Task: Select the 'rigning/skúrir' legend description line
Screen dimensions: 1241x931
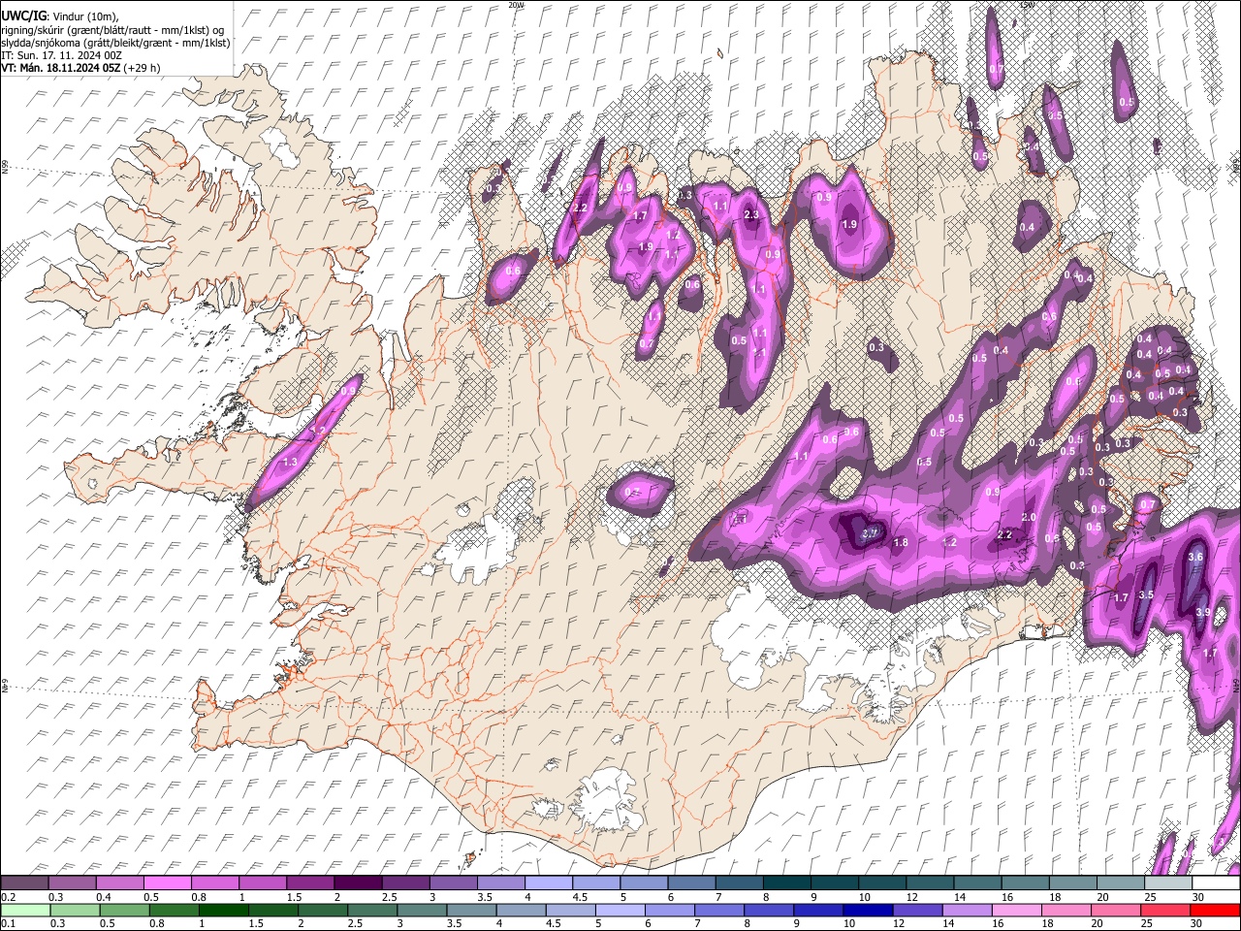Action: [112, 30]
